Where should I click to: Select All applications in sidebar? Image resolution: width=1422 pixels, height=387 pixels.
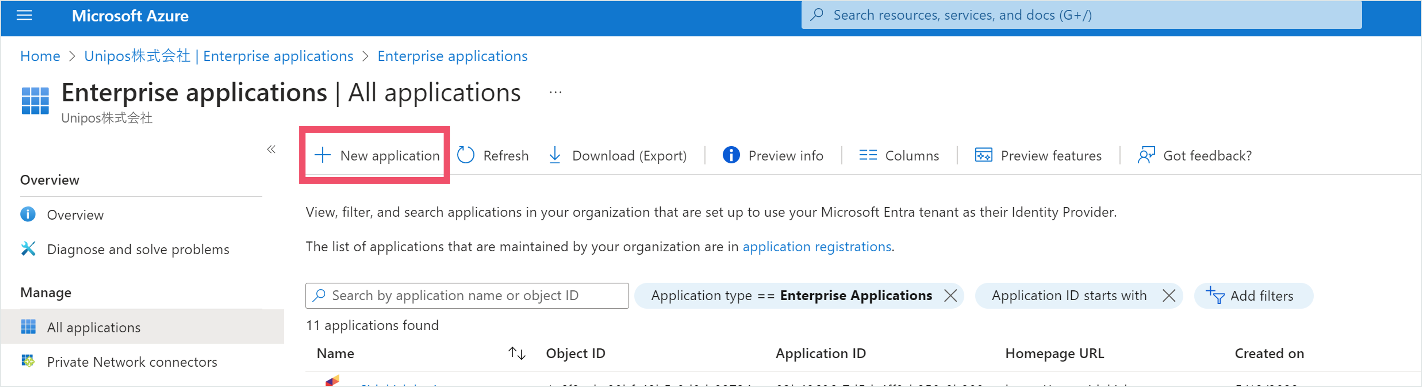pos(142,327)
